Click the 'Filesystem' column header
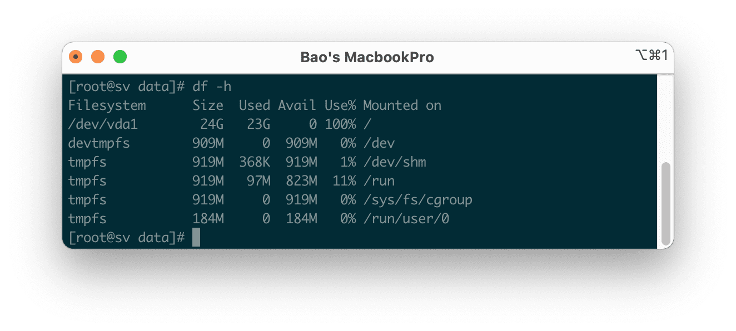This screenshot has height=331, width=736. click(x=107, y=106)
